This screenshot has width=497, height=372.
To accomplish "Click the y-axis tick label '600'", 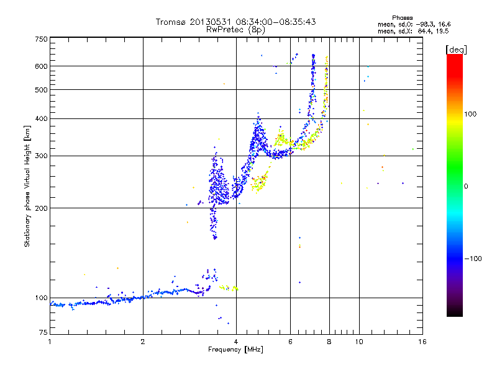I will 41,66.
